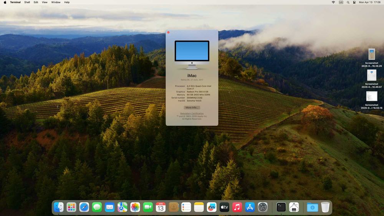384x216 pixels.
Task: Open the Window menu
Action: [x=56, y=2]
